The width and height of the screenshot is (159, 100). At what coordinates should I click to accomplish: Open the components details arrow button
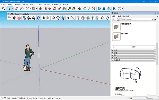[x=155, y=19]
